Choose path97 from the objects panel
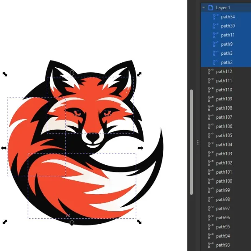This screenshot has width=251, height=251. 223,209
